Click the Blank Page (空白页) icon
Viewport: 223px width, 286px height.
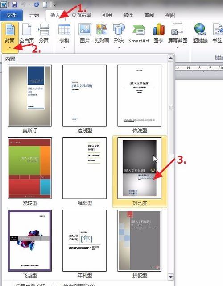click(x=27, y=29)
